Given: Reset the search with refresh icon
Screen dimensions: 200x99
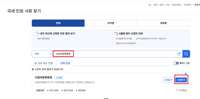Looking at the screenshot, I should [179, 54].
